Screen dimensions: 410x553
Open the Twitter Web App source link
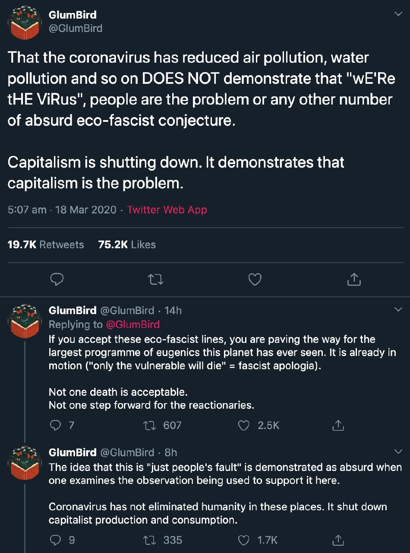click(x=167, y=210)
